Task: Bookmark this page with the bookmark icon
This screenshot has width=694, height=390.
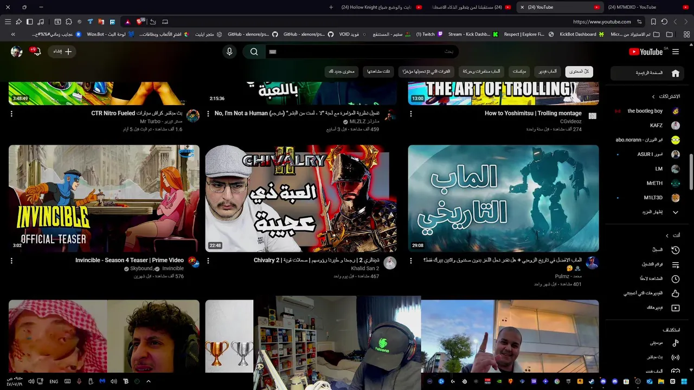Action: [653, 22]
